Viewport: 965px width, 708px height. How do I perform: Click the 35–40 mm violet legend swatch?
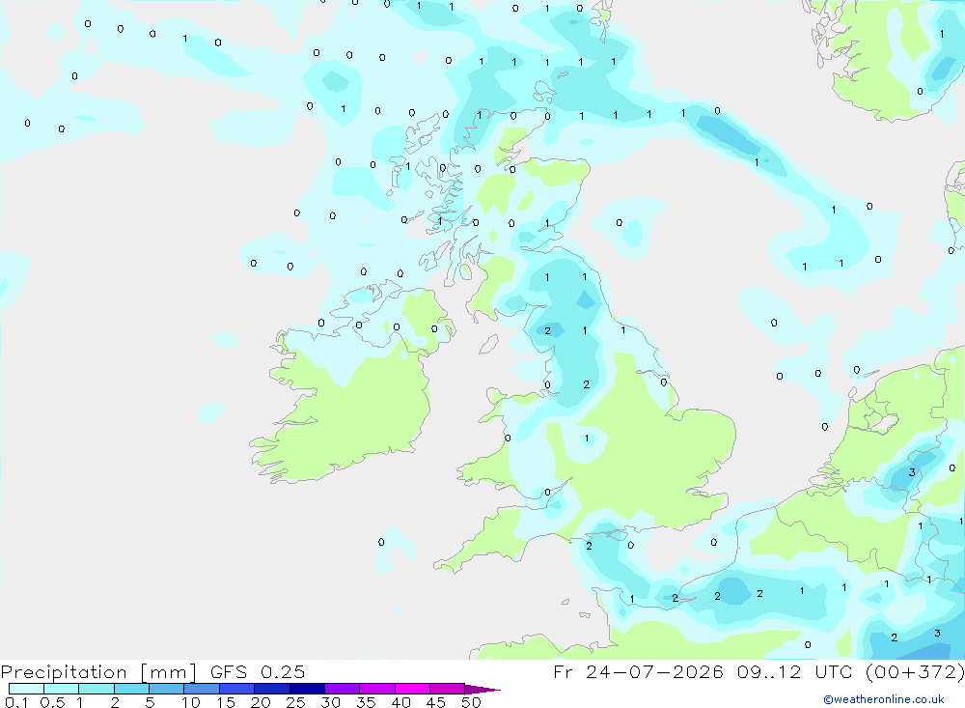376,689
